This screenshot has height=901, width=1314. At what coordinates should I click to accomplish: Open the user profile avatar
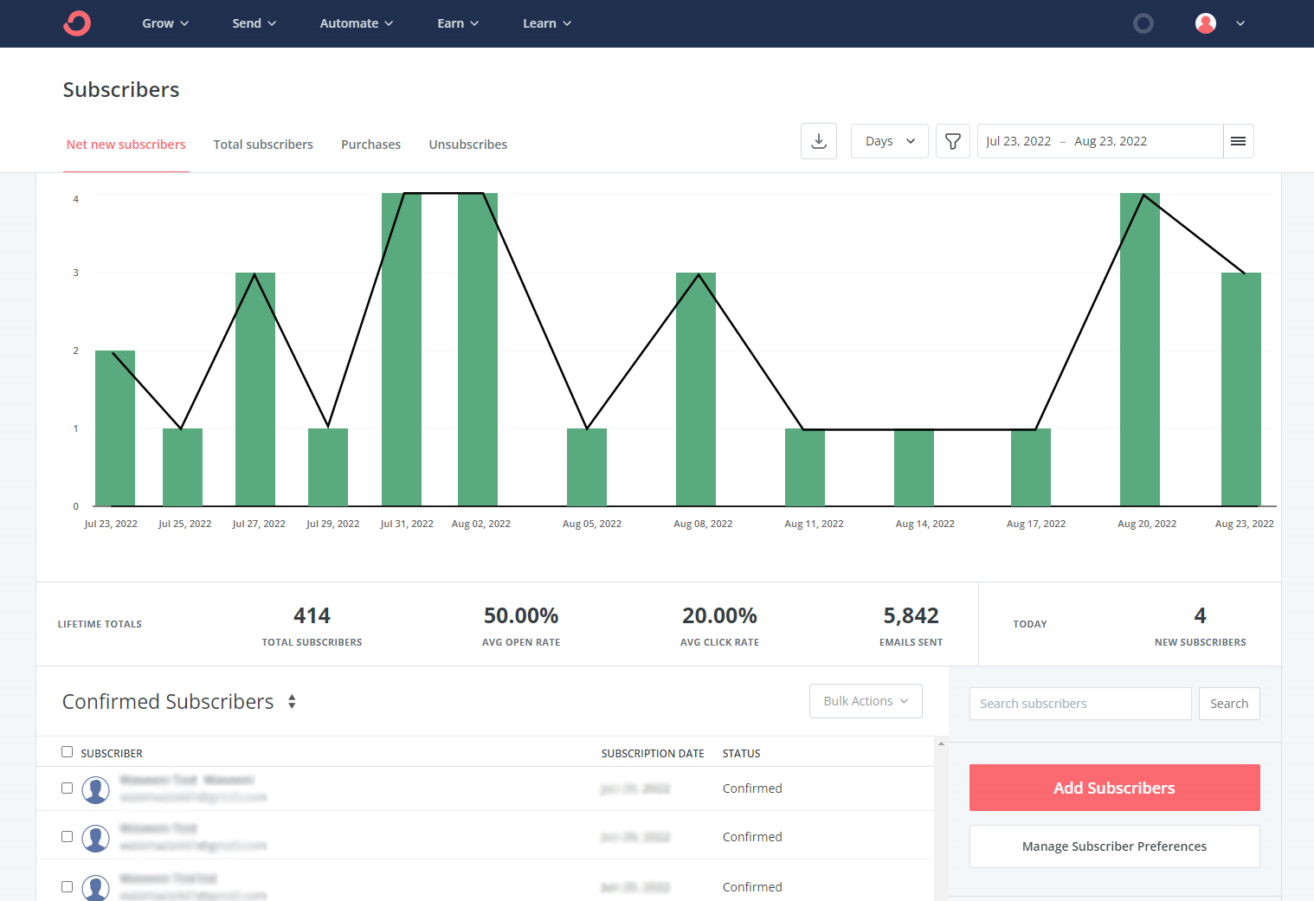(1206, 23)
